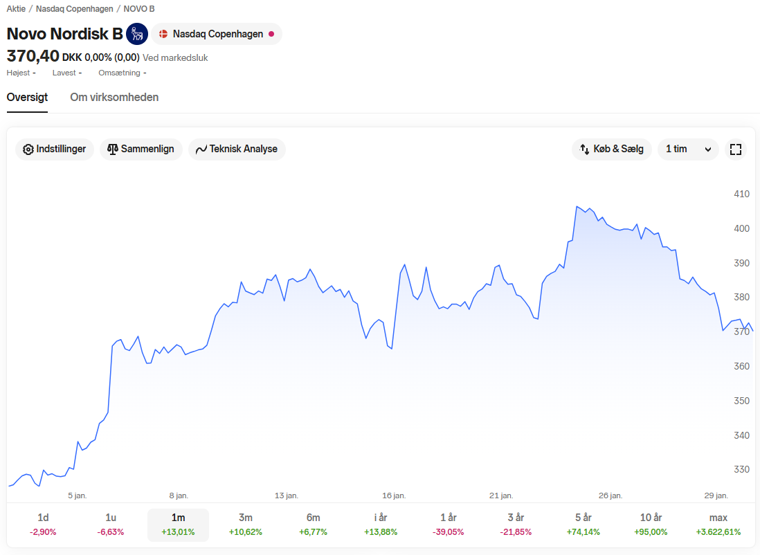Screen dimensions: 760x555
Task: Click the 410 y-axis label
Action: (741, 194)
